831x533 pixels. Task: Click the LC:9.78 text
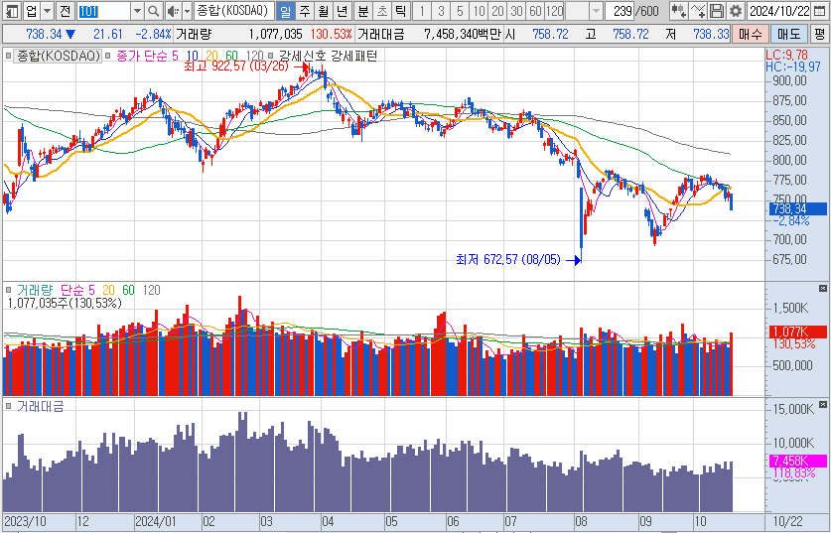[786, 55]
